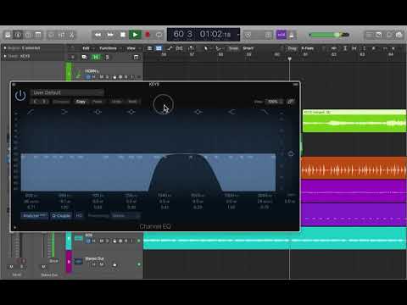407x305 pixels.
Task: Expand the Region inspector disclosure triangle
Action: [5, 48]
